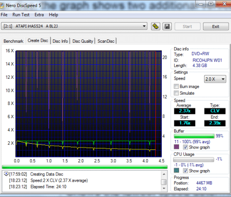Click the Exit button
The image size is (231, 197).
[216, 26]
